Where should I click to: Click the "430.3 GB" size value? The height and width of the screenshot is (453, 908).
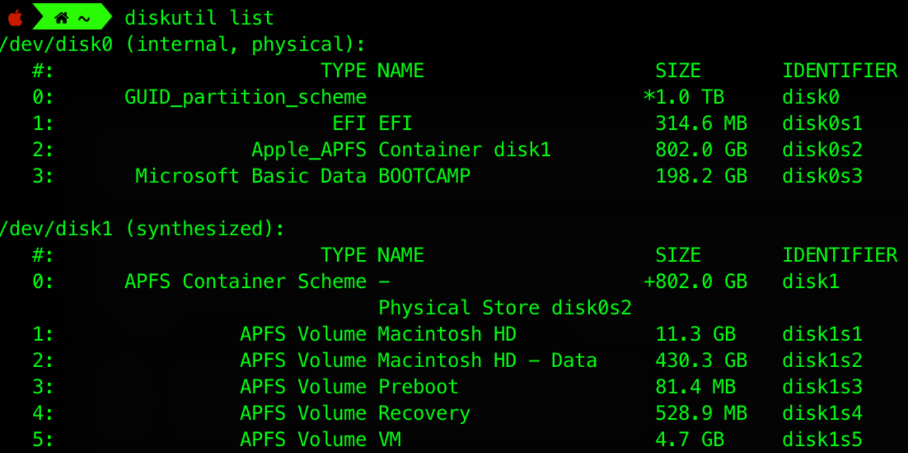click(701, 360)
